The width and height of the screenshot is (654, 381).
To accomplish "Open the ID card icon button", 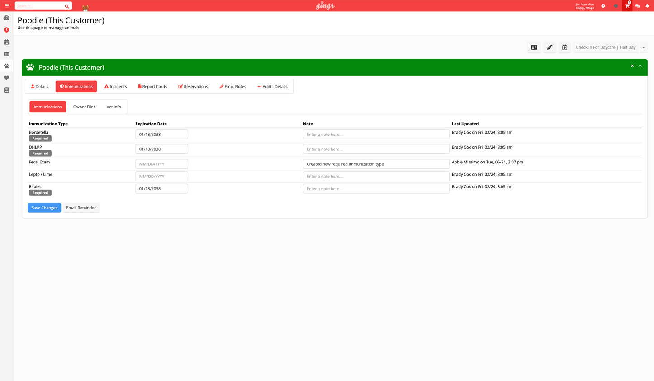I will [x=534, y=47].
